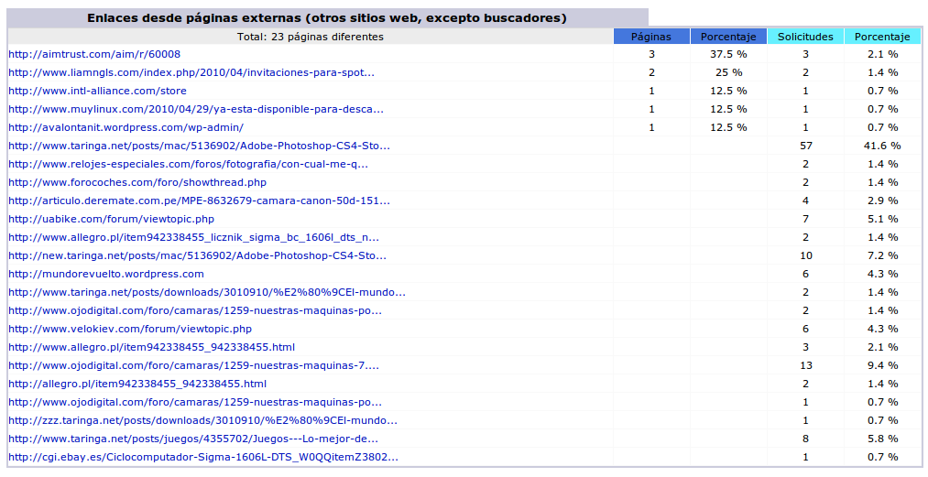Open the articulo.deremate.com.pe camara-canon link

(x=199, y=201)
